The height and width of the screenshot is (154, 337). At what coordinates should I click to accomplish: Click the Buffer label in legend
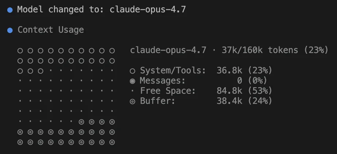pos(158,101)
